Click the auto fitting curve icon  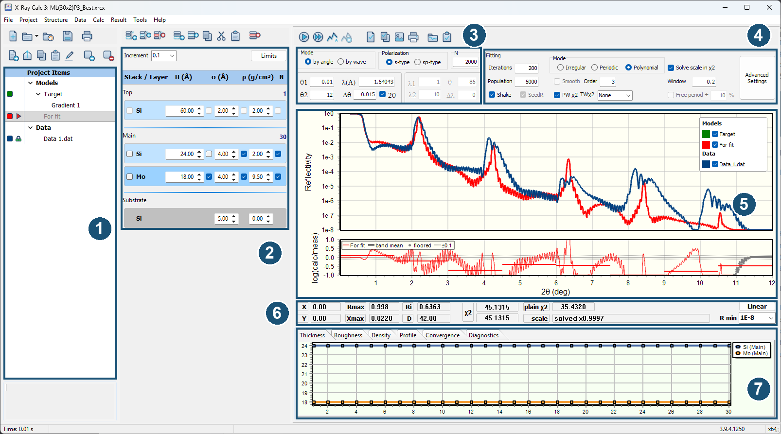click(x=332, y=37)
